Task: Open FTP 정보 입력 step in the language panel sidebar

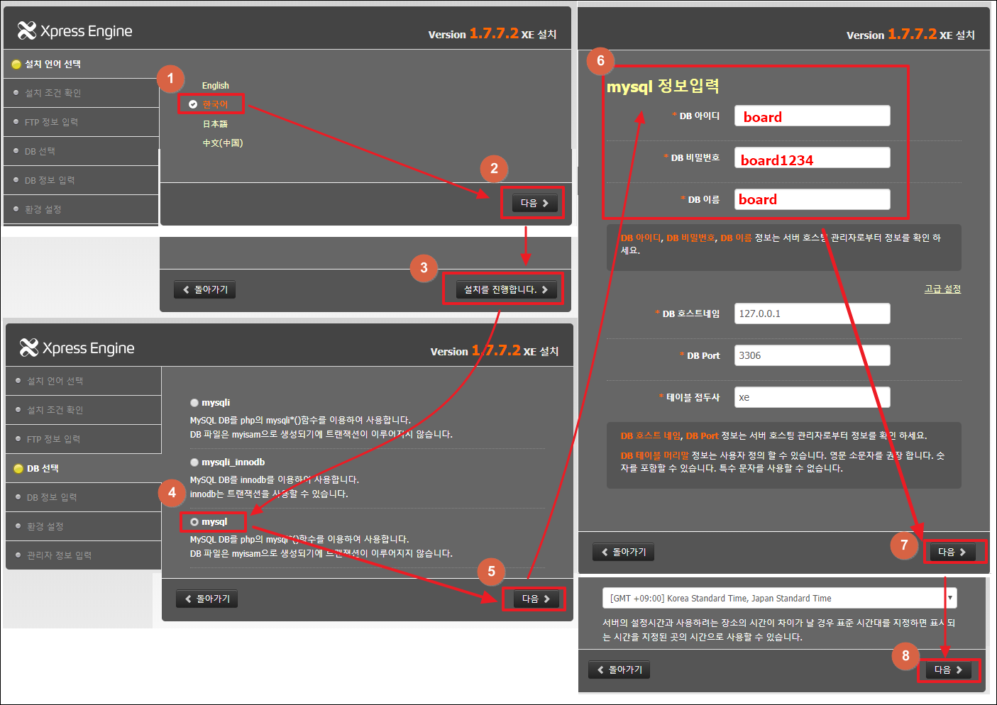Action: [x=81, y=122]
